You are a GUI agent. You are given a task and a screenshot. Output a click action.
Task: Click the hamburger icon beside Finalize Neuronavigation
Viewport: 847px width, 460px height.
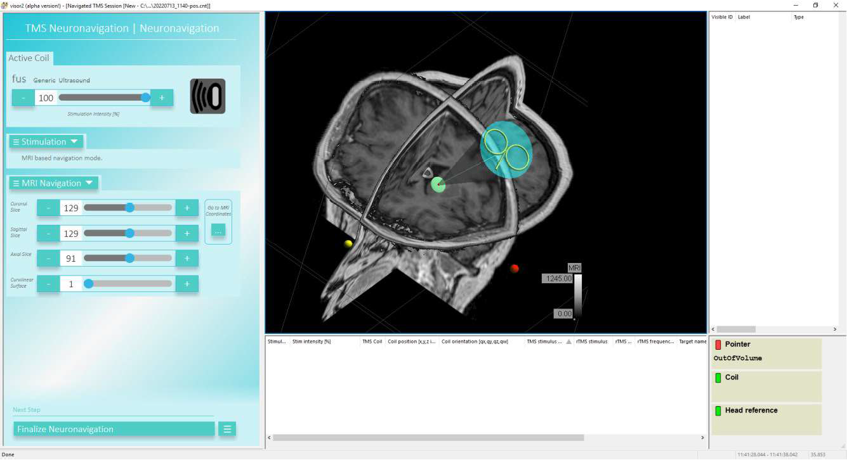click(x=227, y=429)
